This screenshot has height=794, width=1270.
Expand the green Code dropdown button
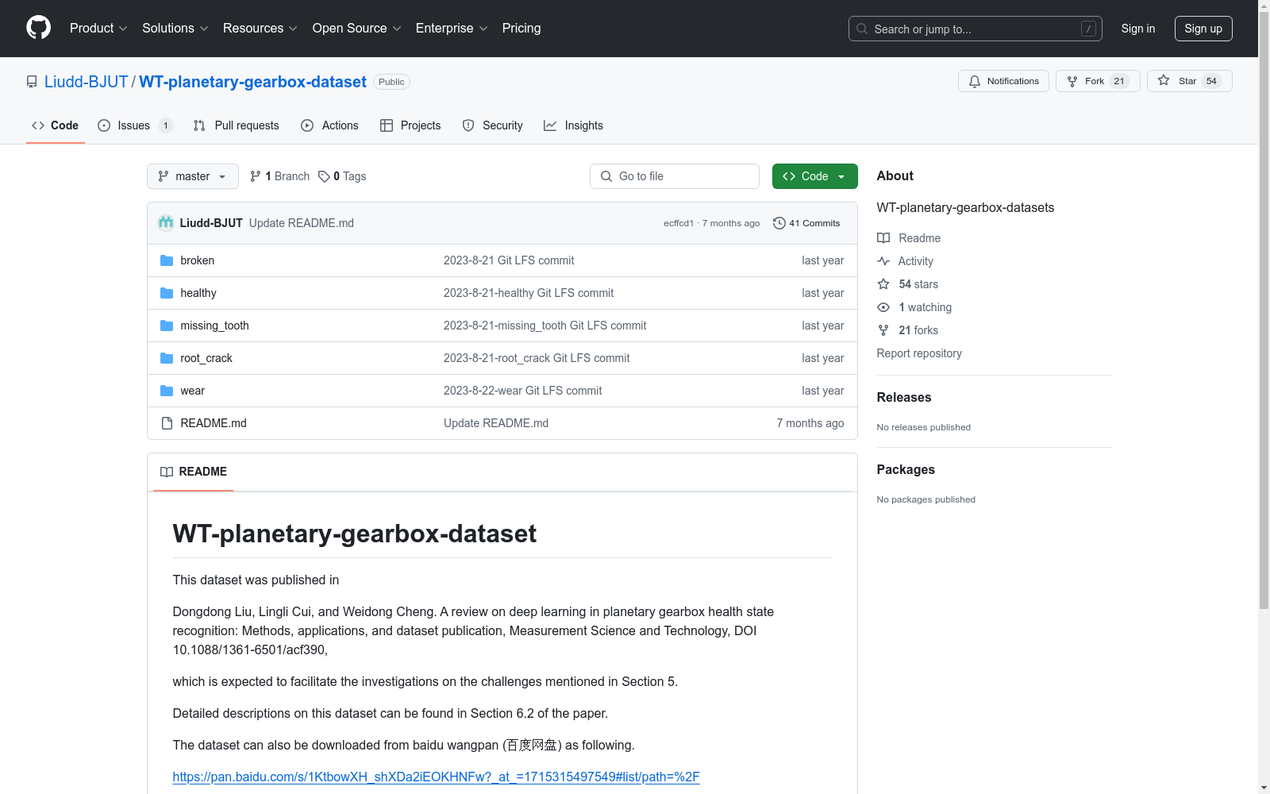tap(814, 176)
